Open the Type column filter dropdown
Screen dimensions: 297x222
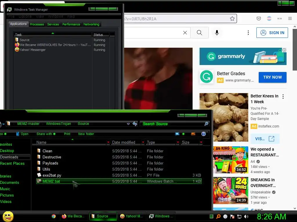178,142
